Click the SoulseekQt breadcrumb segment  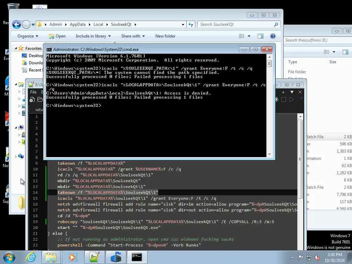click(x=121, y=24)
